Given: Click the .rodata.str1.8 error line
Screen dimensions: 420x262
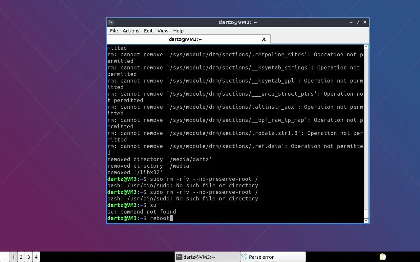Looking at the screenshot, I should coord(235,136).
